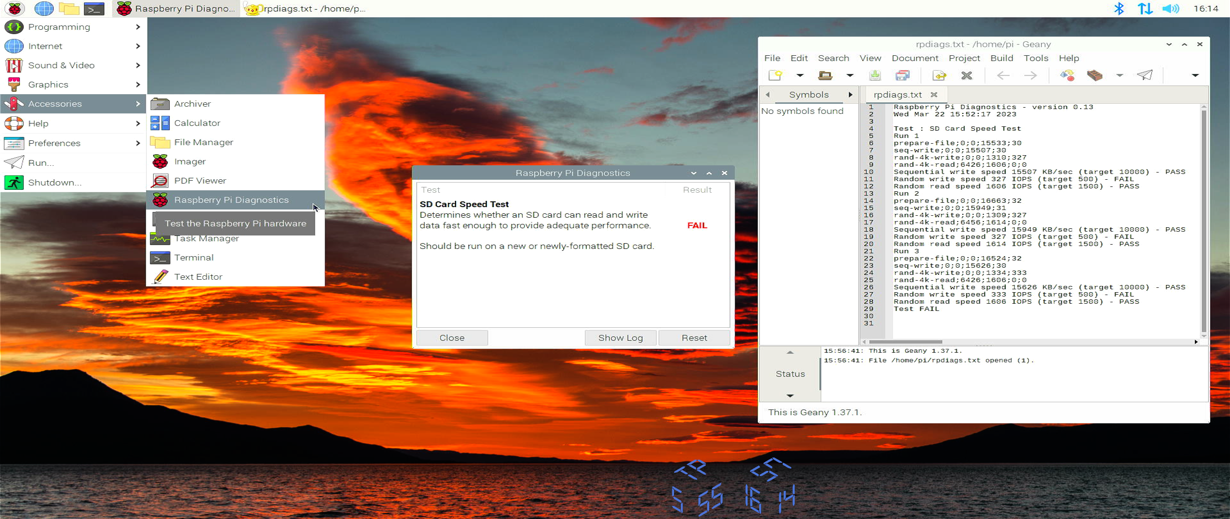Click the paper plane Run icon
Screen dimensions: 1230x519
[x=1145, y=75]
